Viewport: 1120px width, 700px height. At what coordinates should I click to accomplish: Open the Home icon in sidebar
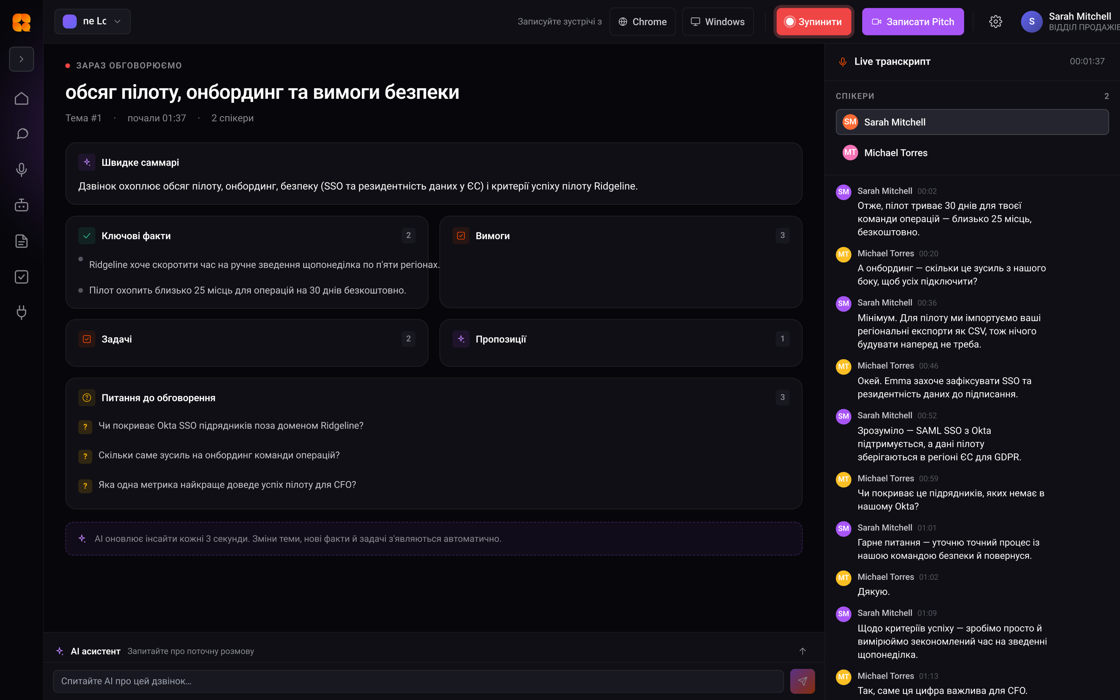point(21,99)
